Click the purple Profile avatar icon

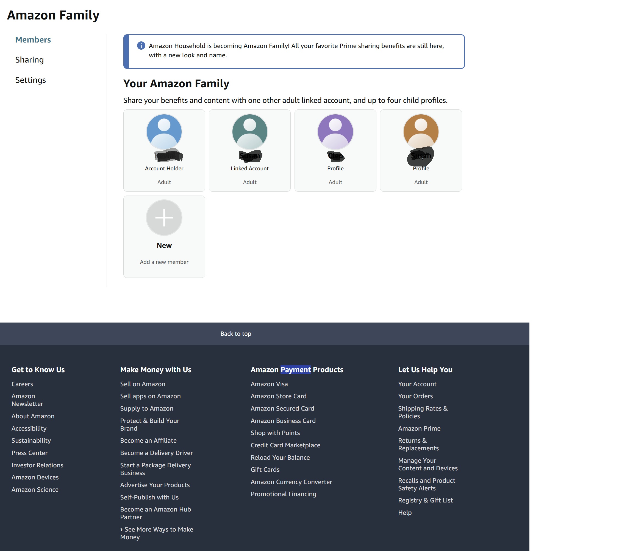(x=335, y=132)
